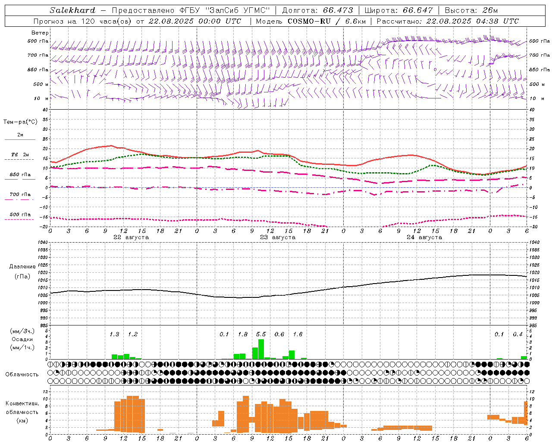This screenshot has height=442, width=552.
Task: Click the (мм/3ч.) precipitation unit label
Action: pyautogui.click(x=22, y=331)
